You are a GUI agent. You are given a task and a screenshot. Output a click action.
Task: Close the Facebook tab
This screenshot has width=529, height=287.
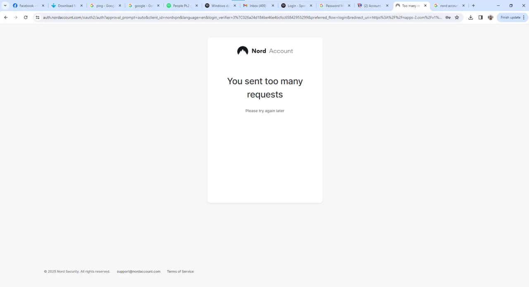tap(43, 6)
